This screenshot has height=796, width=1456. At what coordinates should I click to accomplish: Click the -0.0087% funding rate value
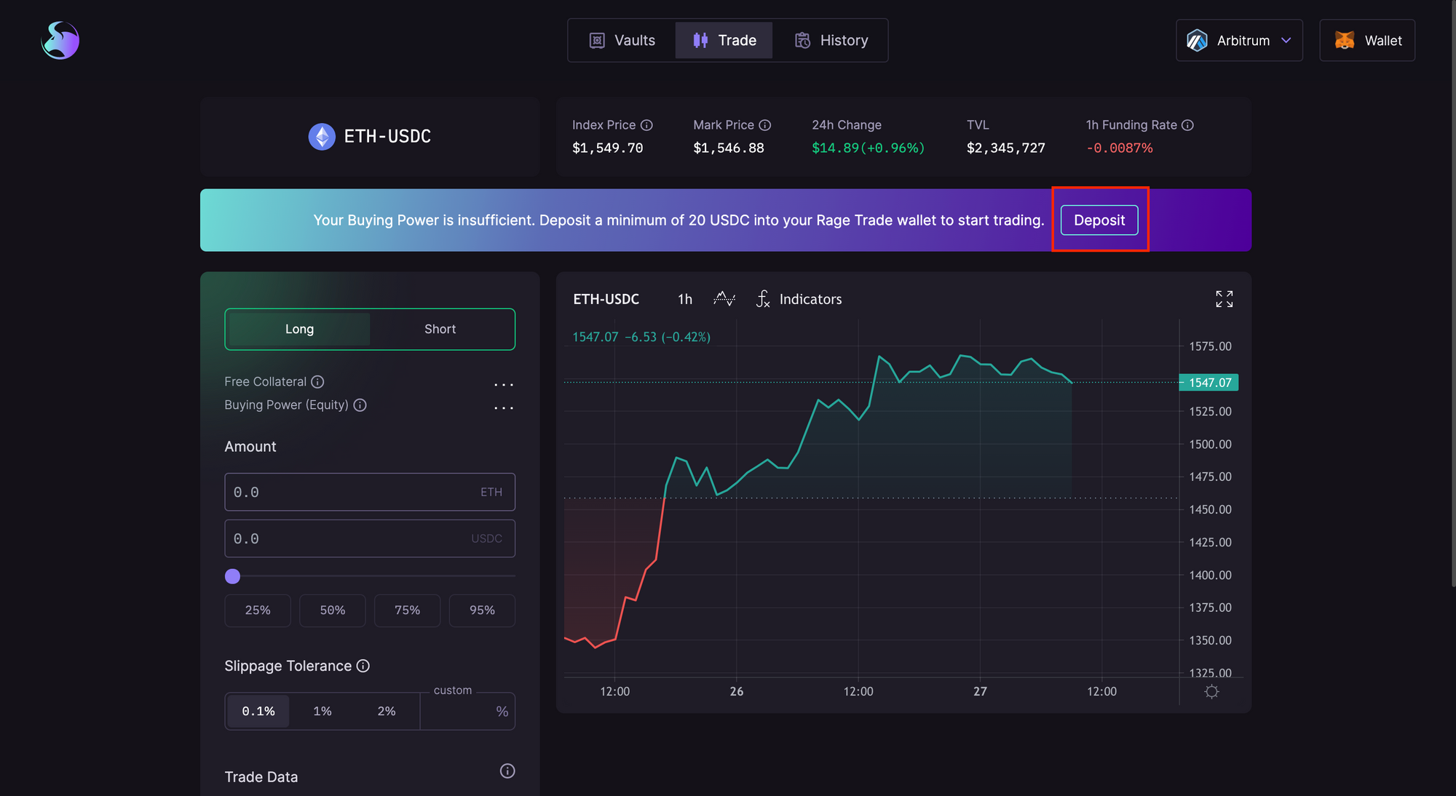(1120, 148)
